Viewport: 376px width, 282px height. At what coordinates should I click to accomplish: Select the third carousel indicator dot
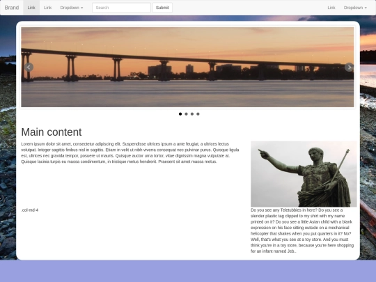(x=192, y=114)
